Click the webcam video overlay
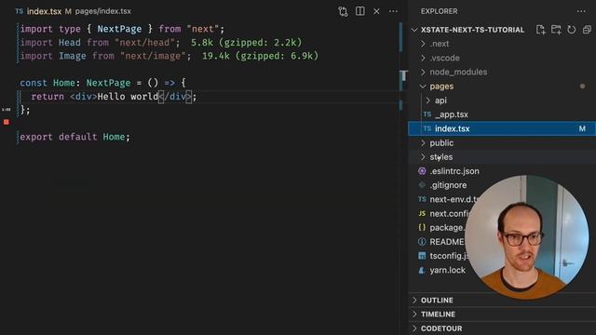Viewport: 596px width, 335px height. point(527,236)
